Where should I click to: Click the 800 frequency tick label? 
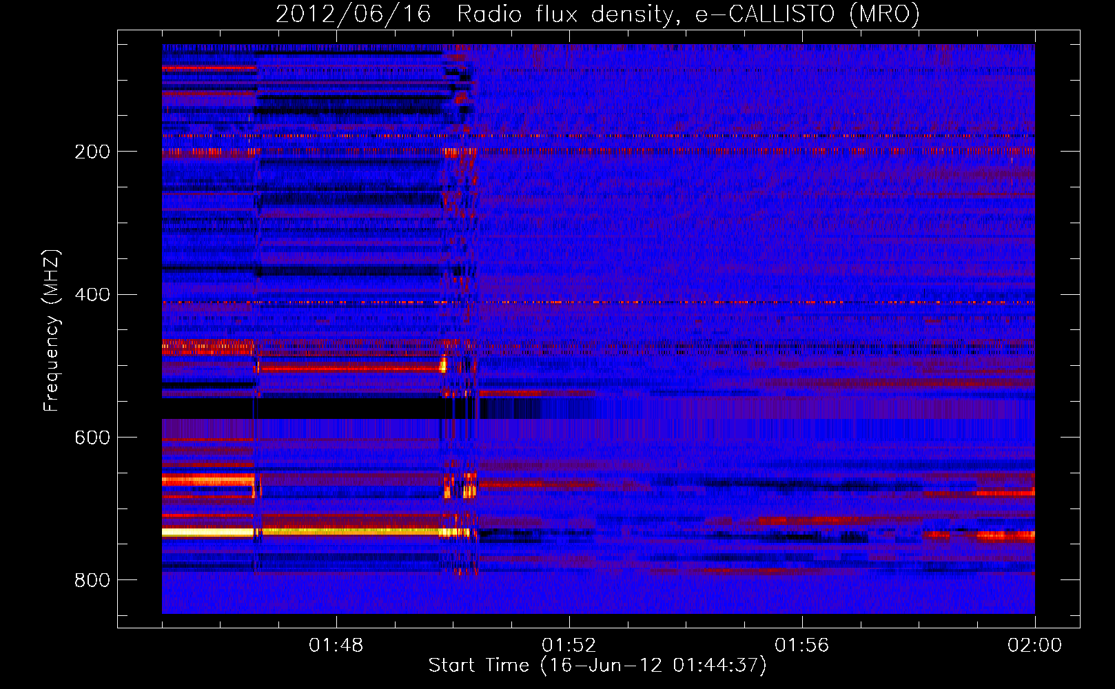coord(92,581)
